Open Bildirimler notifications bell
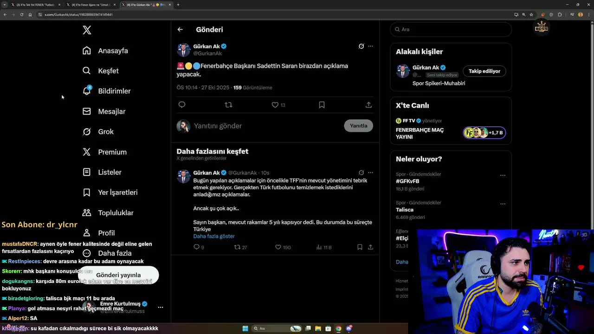The width and height of the screenshot is (594, 334). pyautogui.click(x=87, y=91)
